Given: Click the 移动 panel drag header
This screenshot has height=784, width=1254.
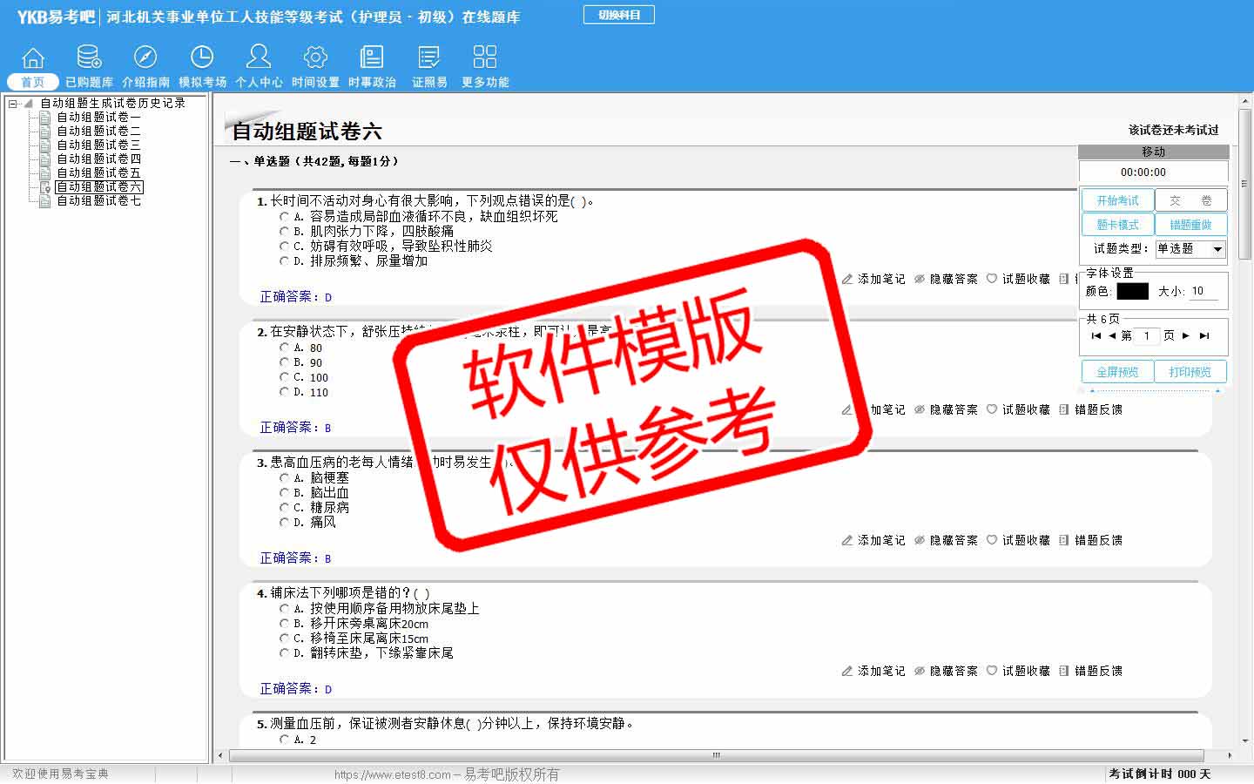Looking at the screenshot, I should 1153,152.
